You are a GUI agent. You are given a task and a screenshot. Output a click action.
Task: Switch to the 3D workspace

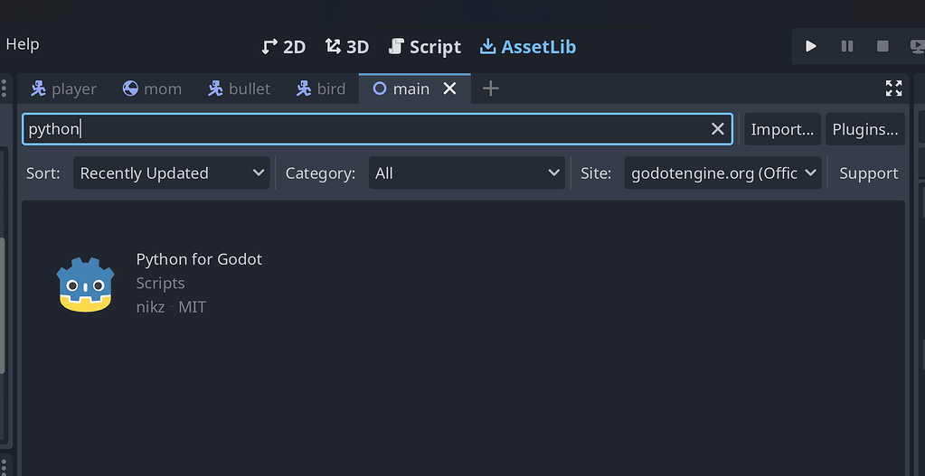coord(347,47)
